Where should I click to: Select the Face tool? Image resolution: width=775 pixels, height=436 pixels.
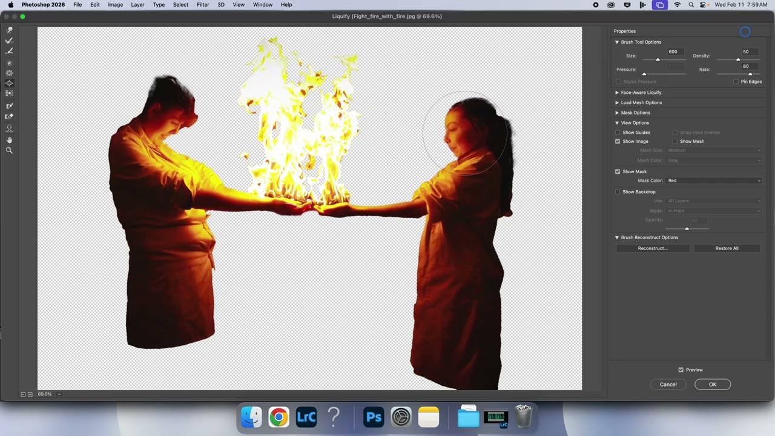(x=9, y=128)
